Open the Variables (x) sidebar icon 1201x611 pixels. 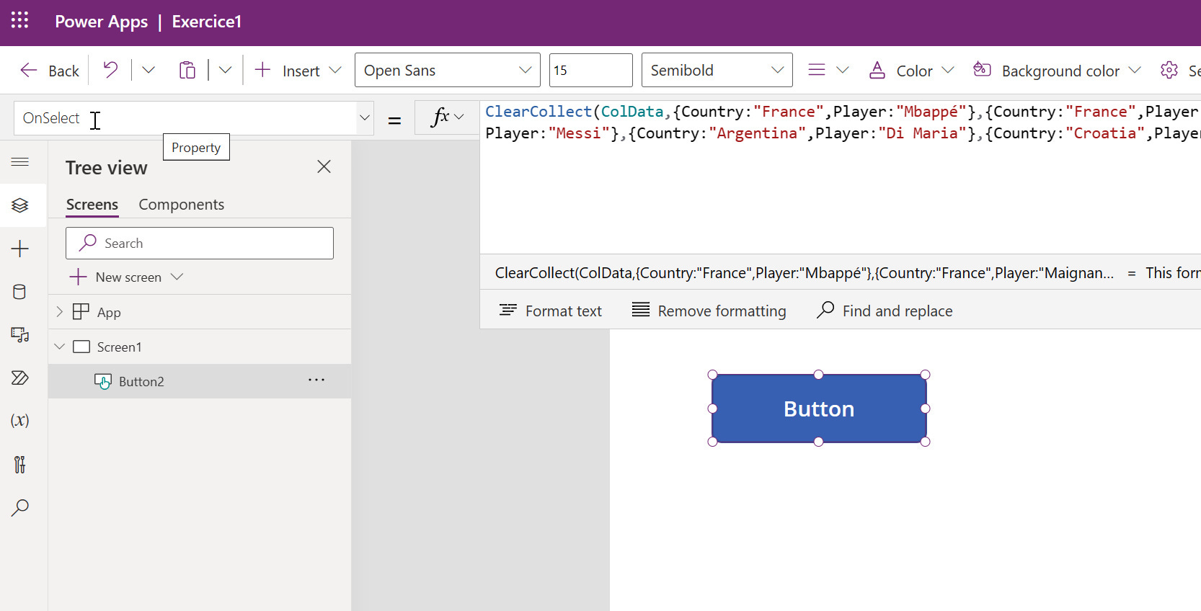[20, 421]
